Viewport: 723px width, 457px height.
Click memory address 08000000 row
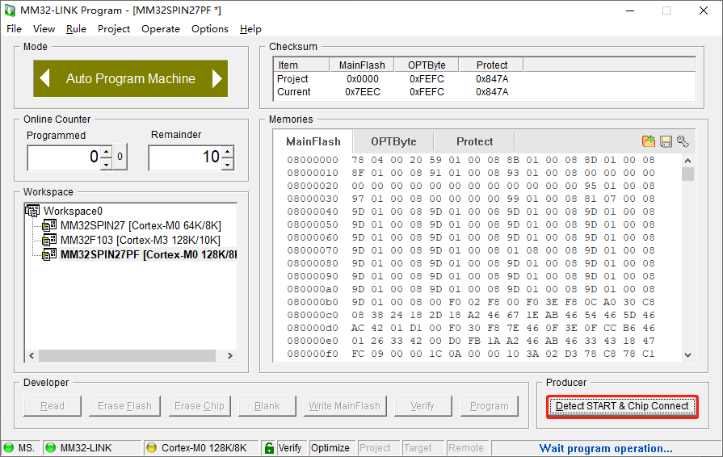(x=470, y=160)
